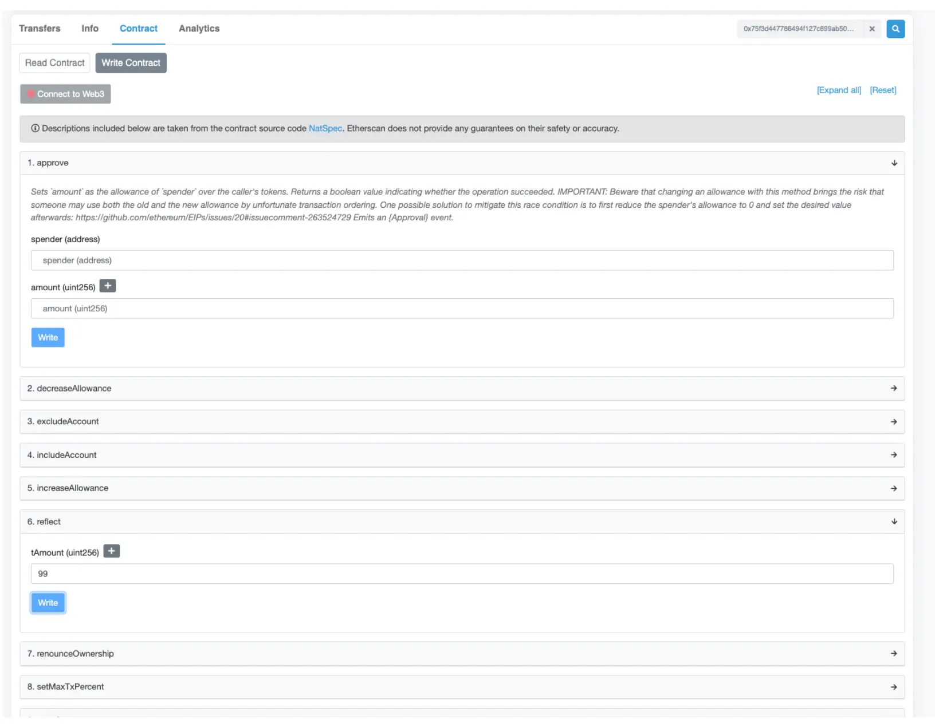Clear the address search with the X icon
Image resolution: width=935 pixels, height=727 pixels.
click(871, 29)
